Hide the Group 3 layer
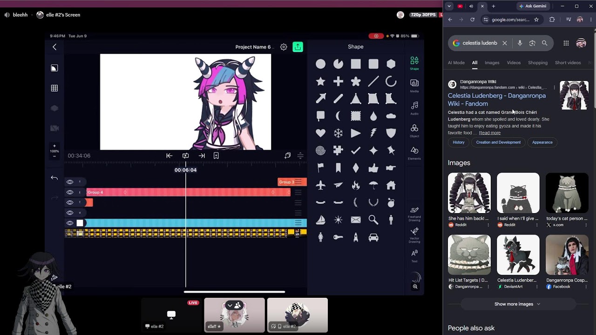 (x=70, y=182)
